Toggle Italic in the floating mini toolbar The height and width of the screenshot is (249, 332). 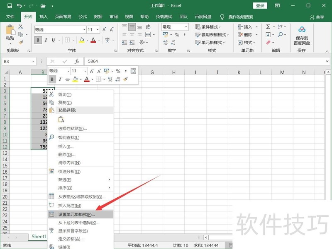[x=60, y=79]
